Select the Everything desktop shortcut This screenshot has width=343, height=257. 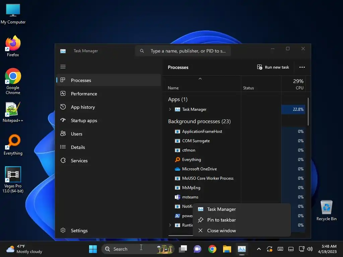click(x=13, y=145)
